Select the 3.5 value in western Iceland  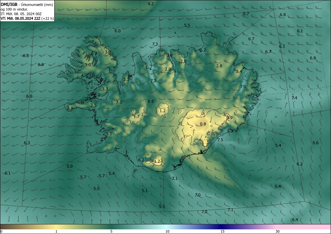93,105
